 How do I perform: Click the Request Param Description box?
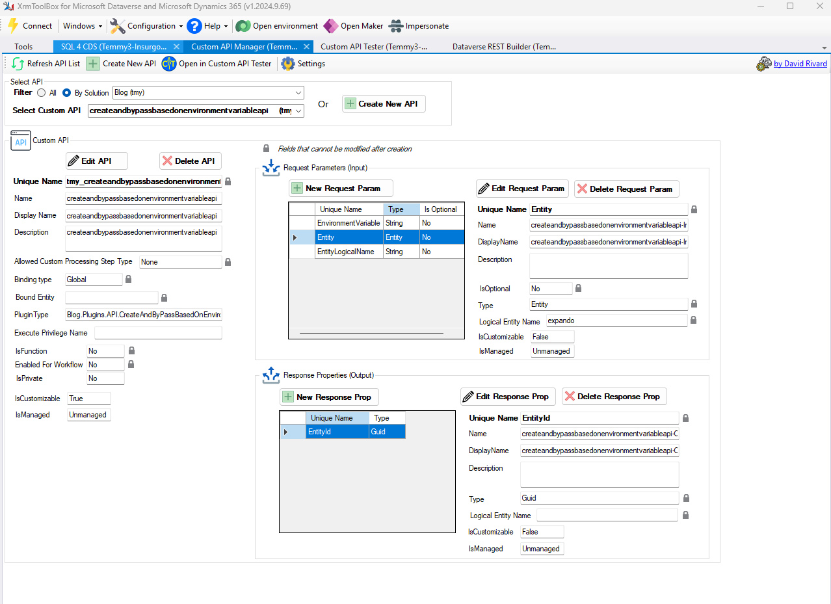(609, 266)
